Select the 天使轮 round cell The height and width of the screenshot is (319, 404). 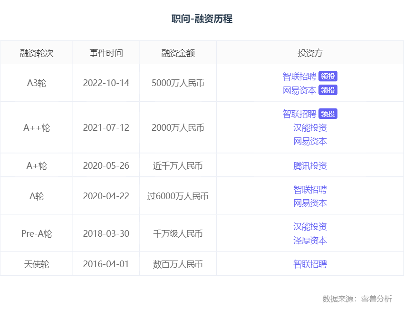click(37, 264)
